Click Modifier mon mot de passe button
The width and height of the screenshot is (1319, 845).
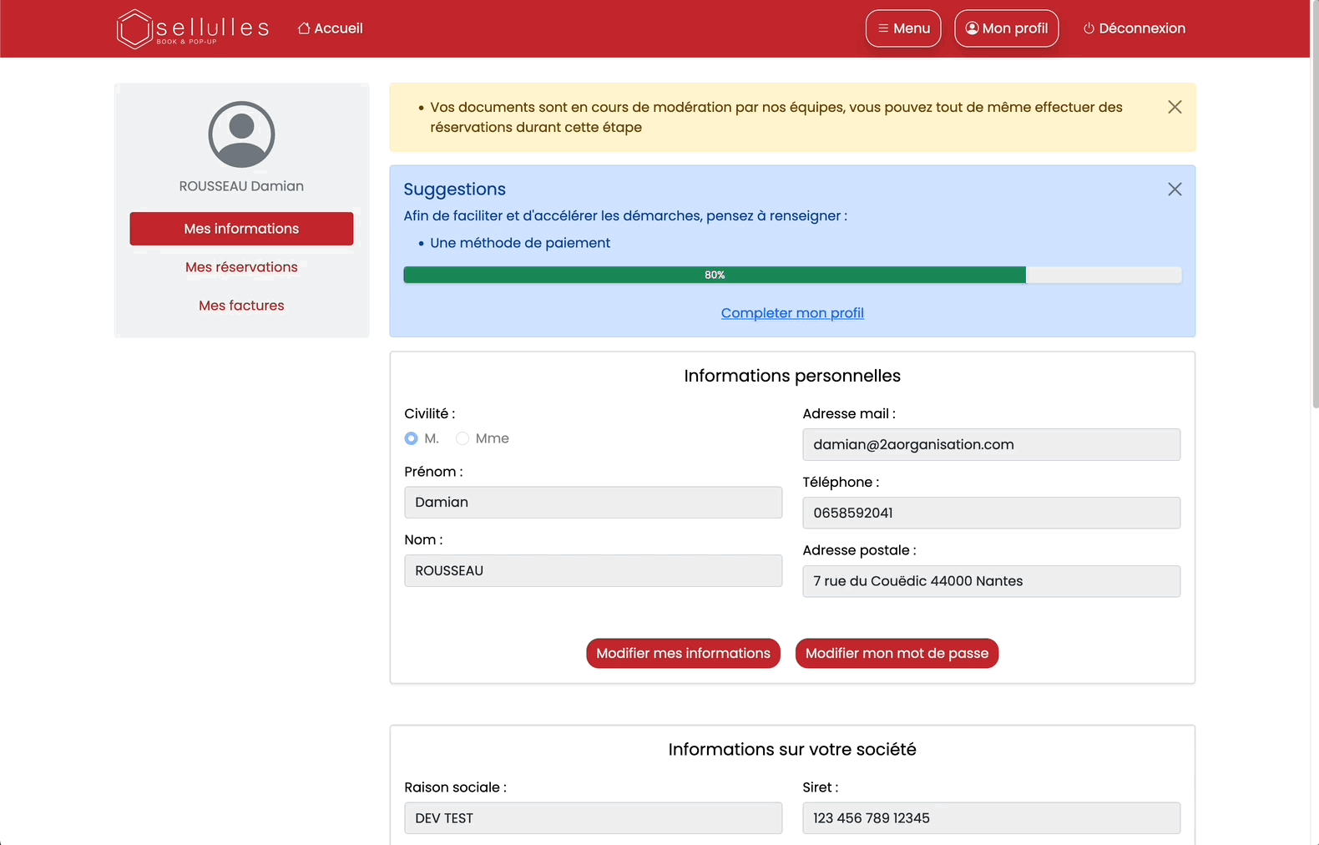(897, 654)
